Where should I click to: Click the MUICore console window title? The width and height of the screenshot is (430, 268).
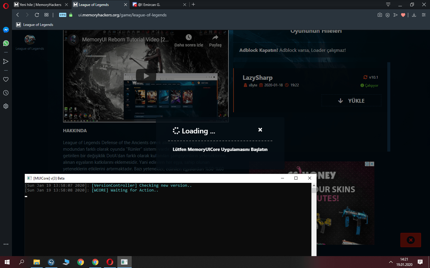tap(49, 178)
